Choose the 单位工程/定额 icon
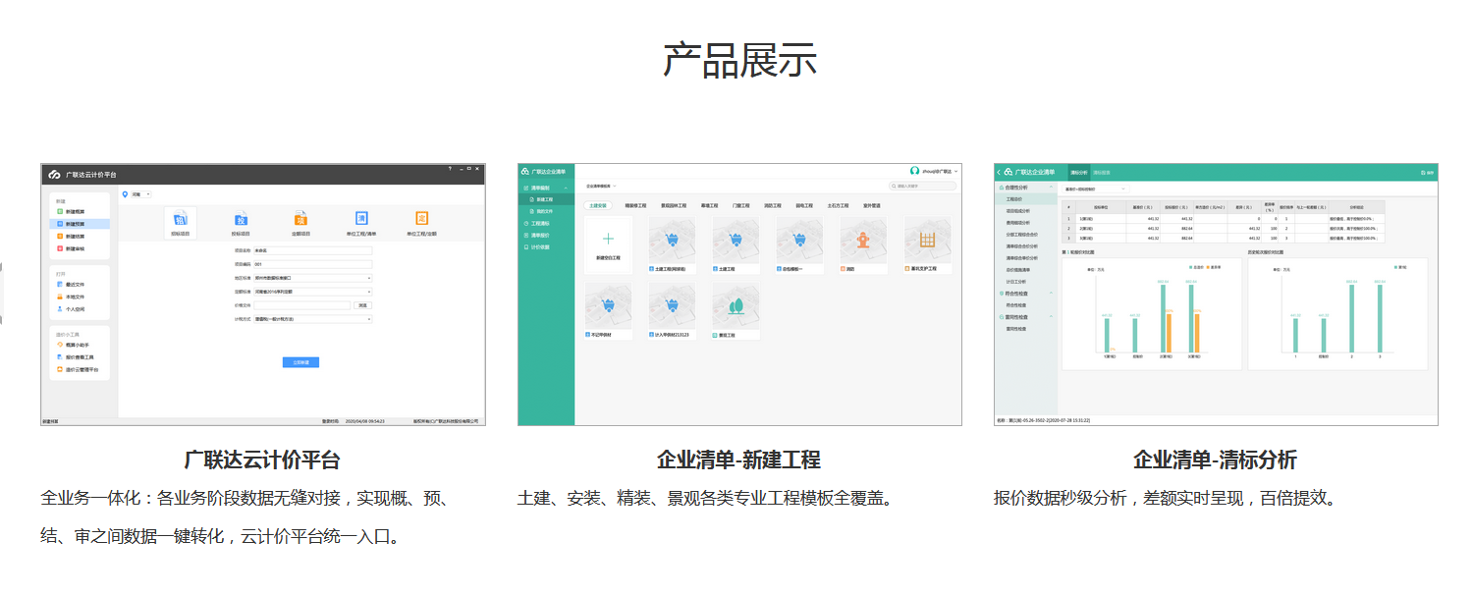Viewport: 1472px width, 595px height. click(422, 219)
